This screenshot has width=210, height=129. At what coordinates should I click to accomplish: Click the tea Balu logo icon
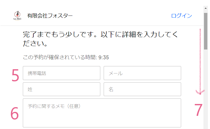point(17,16)
